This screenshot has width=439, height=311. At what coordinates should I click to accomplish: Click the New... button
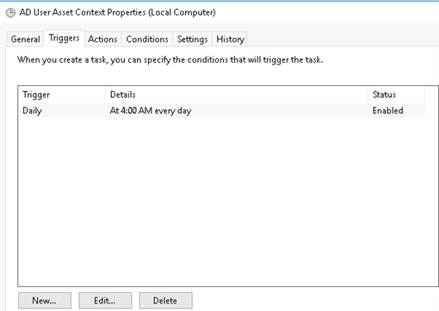click(x=45, y=301)
